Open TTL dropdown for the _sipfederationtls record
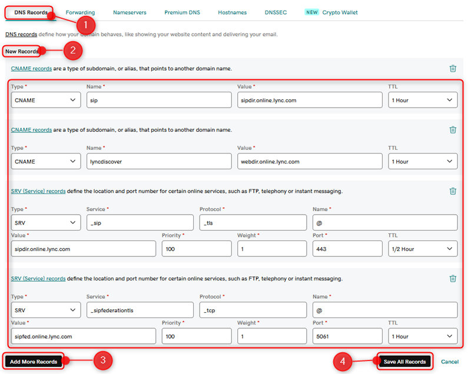Screen dimensions: 471x374 423,336
